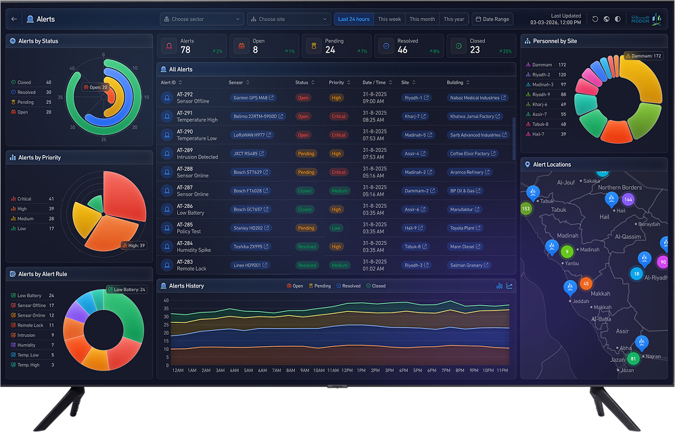This screenshot has height=432, width=675.
Task: Click the green 81 cluster marker near Jazan
Action: (633, 358)
